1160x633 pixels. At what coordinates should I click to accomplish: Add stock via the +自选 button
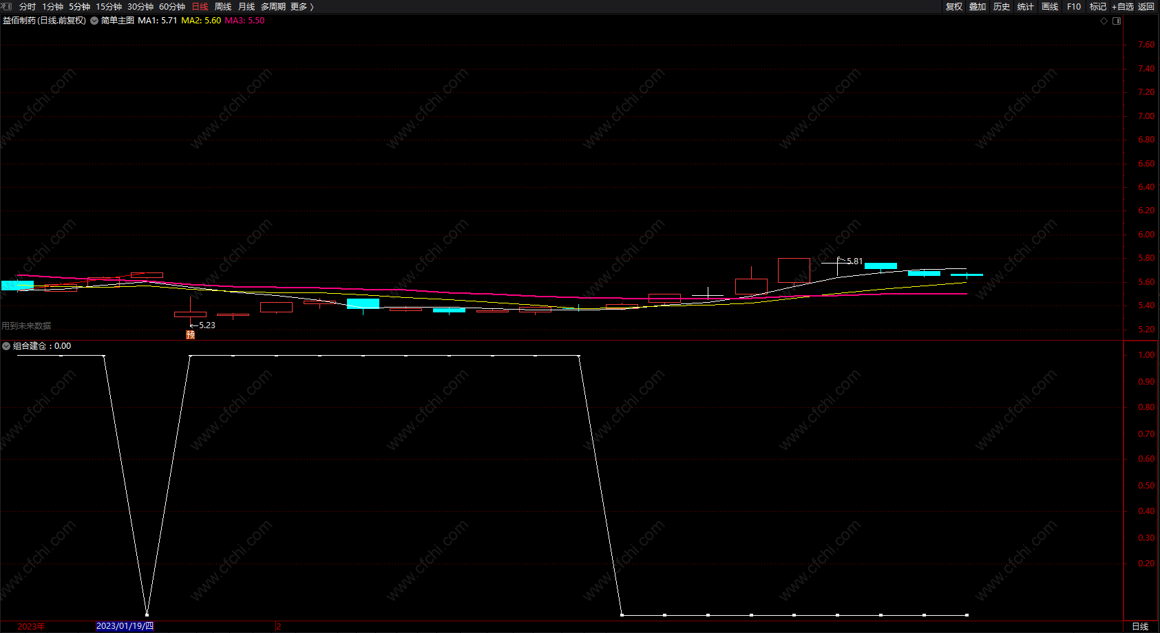pyautogui.click(x=1123, y=7)
